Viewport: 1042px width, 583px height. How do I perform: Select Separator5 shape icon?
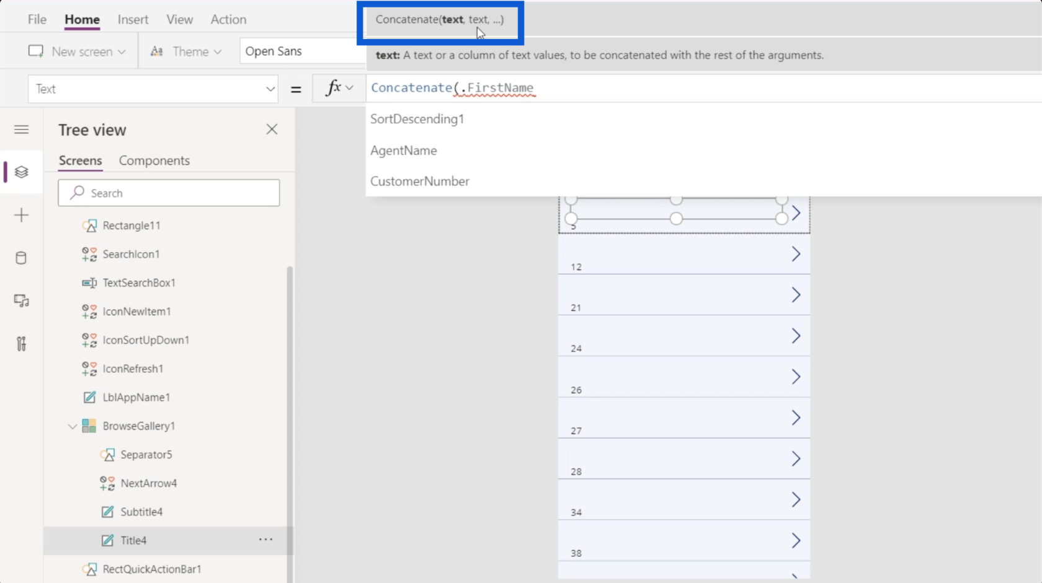(x=107, y=455)
